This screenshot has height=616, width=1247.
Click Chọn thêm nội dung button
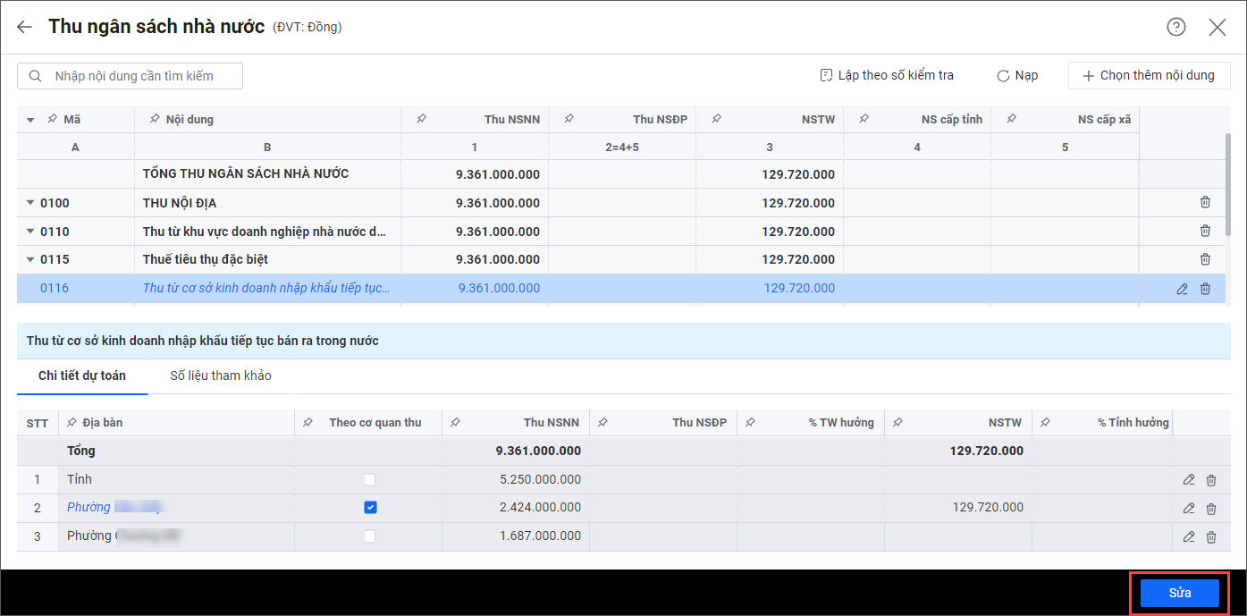pyautogui.click(x=1149, y=76)
